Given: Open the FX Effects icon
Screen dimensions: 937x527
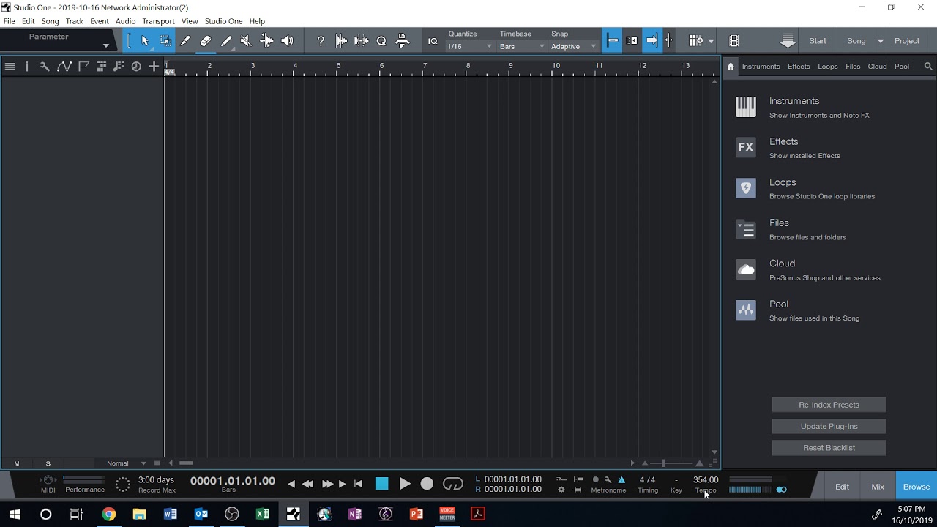Looking at the screenshot, I should click(x=746, y=147).
